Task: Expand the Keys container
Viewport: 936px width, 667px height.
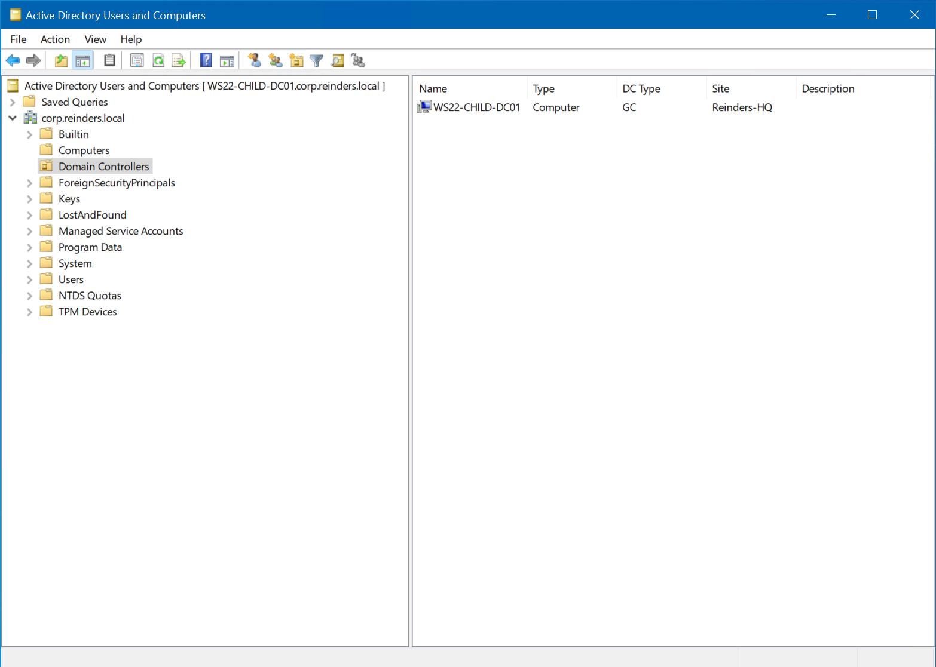Action: pos(29,199)
